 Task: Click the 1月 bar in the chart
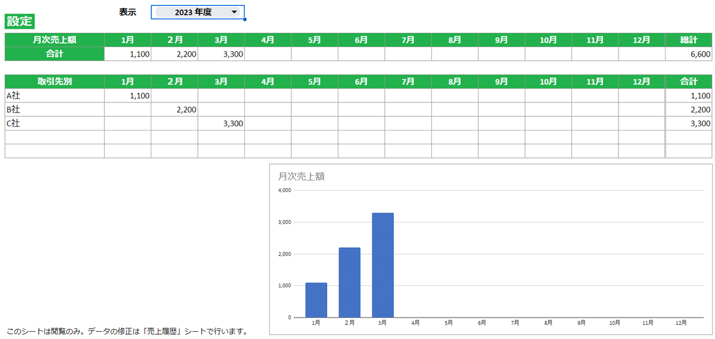pyautogui.click(x=316, y=300)
